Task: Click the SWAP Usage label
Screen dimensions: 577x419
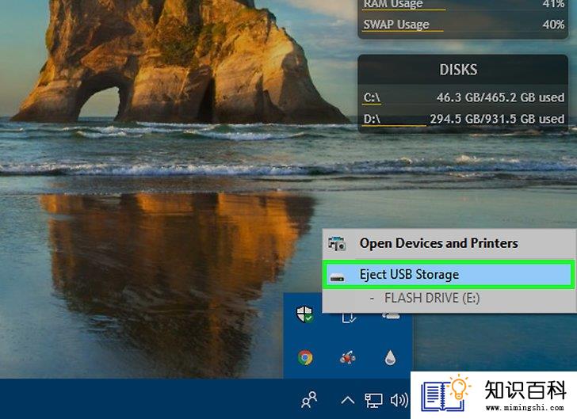Action: point(396,25)
